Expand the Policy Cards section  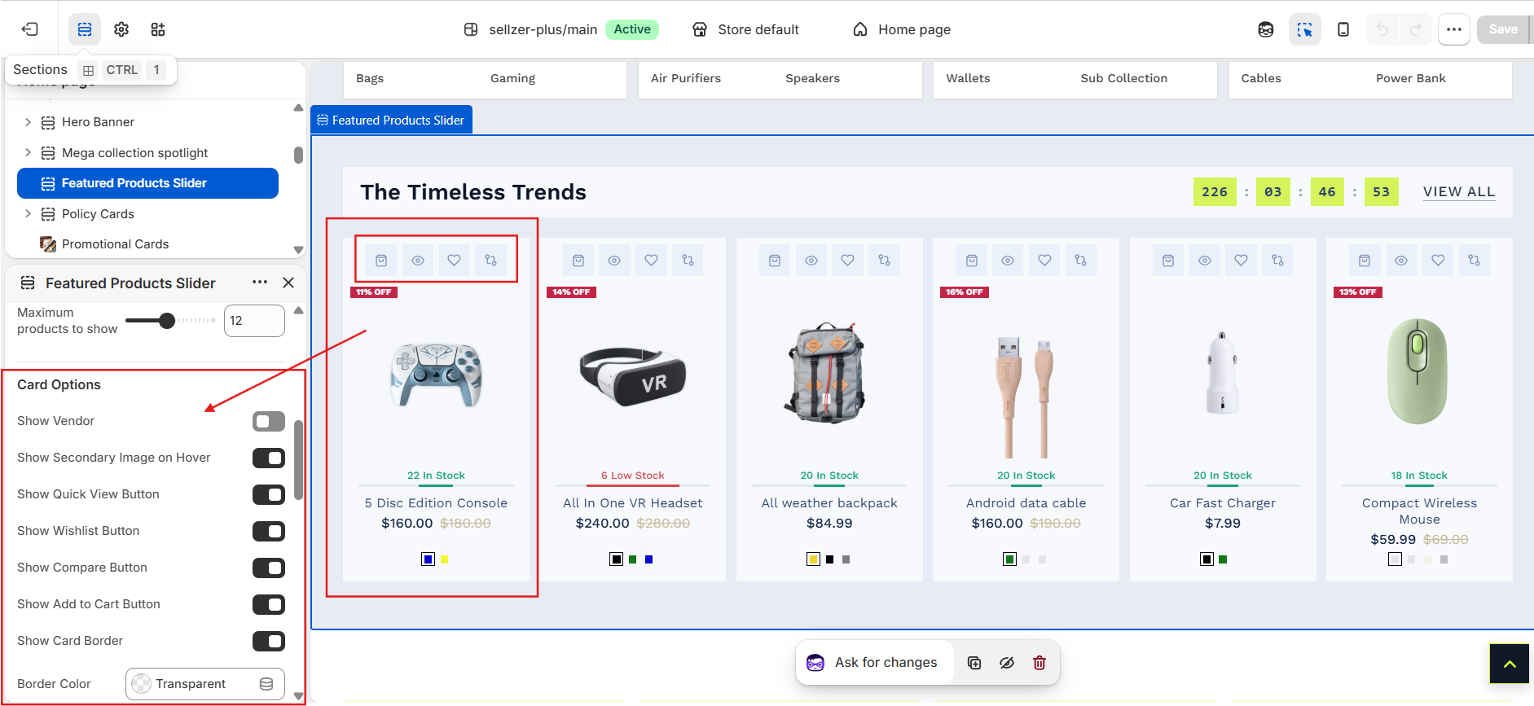(28, 214)
